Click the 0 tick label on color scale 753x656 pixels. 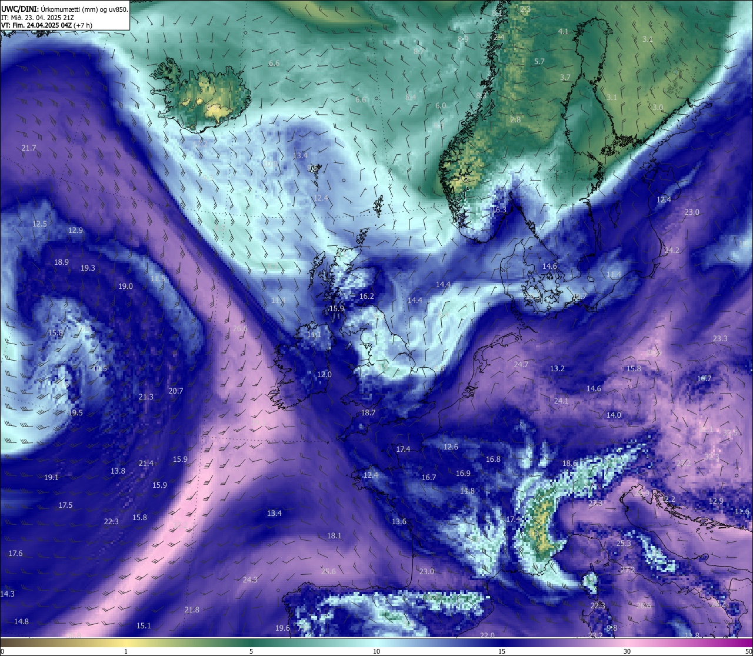point(2,651)
